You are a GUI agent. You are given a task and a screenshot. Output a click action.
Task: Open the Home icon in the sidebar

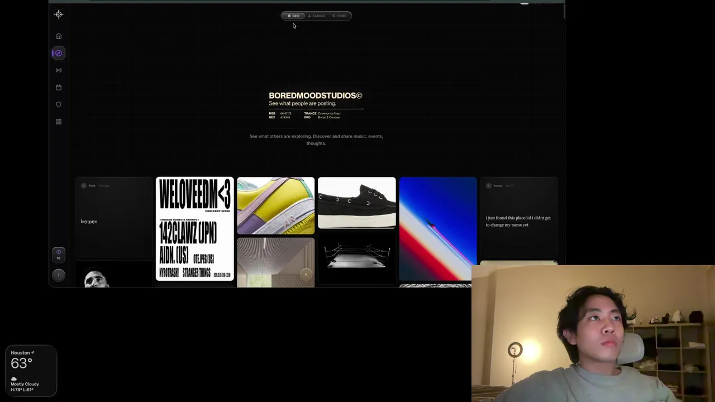(x=59, y=36)
